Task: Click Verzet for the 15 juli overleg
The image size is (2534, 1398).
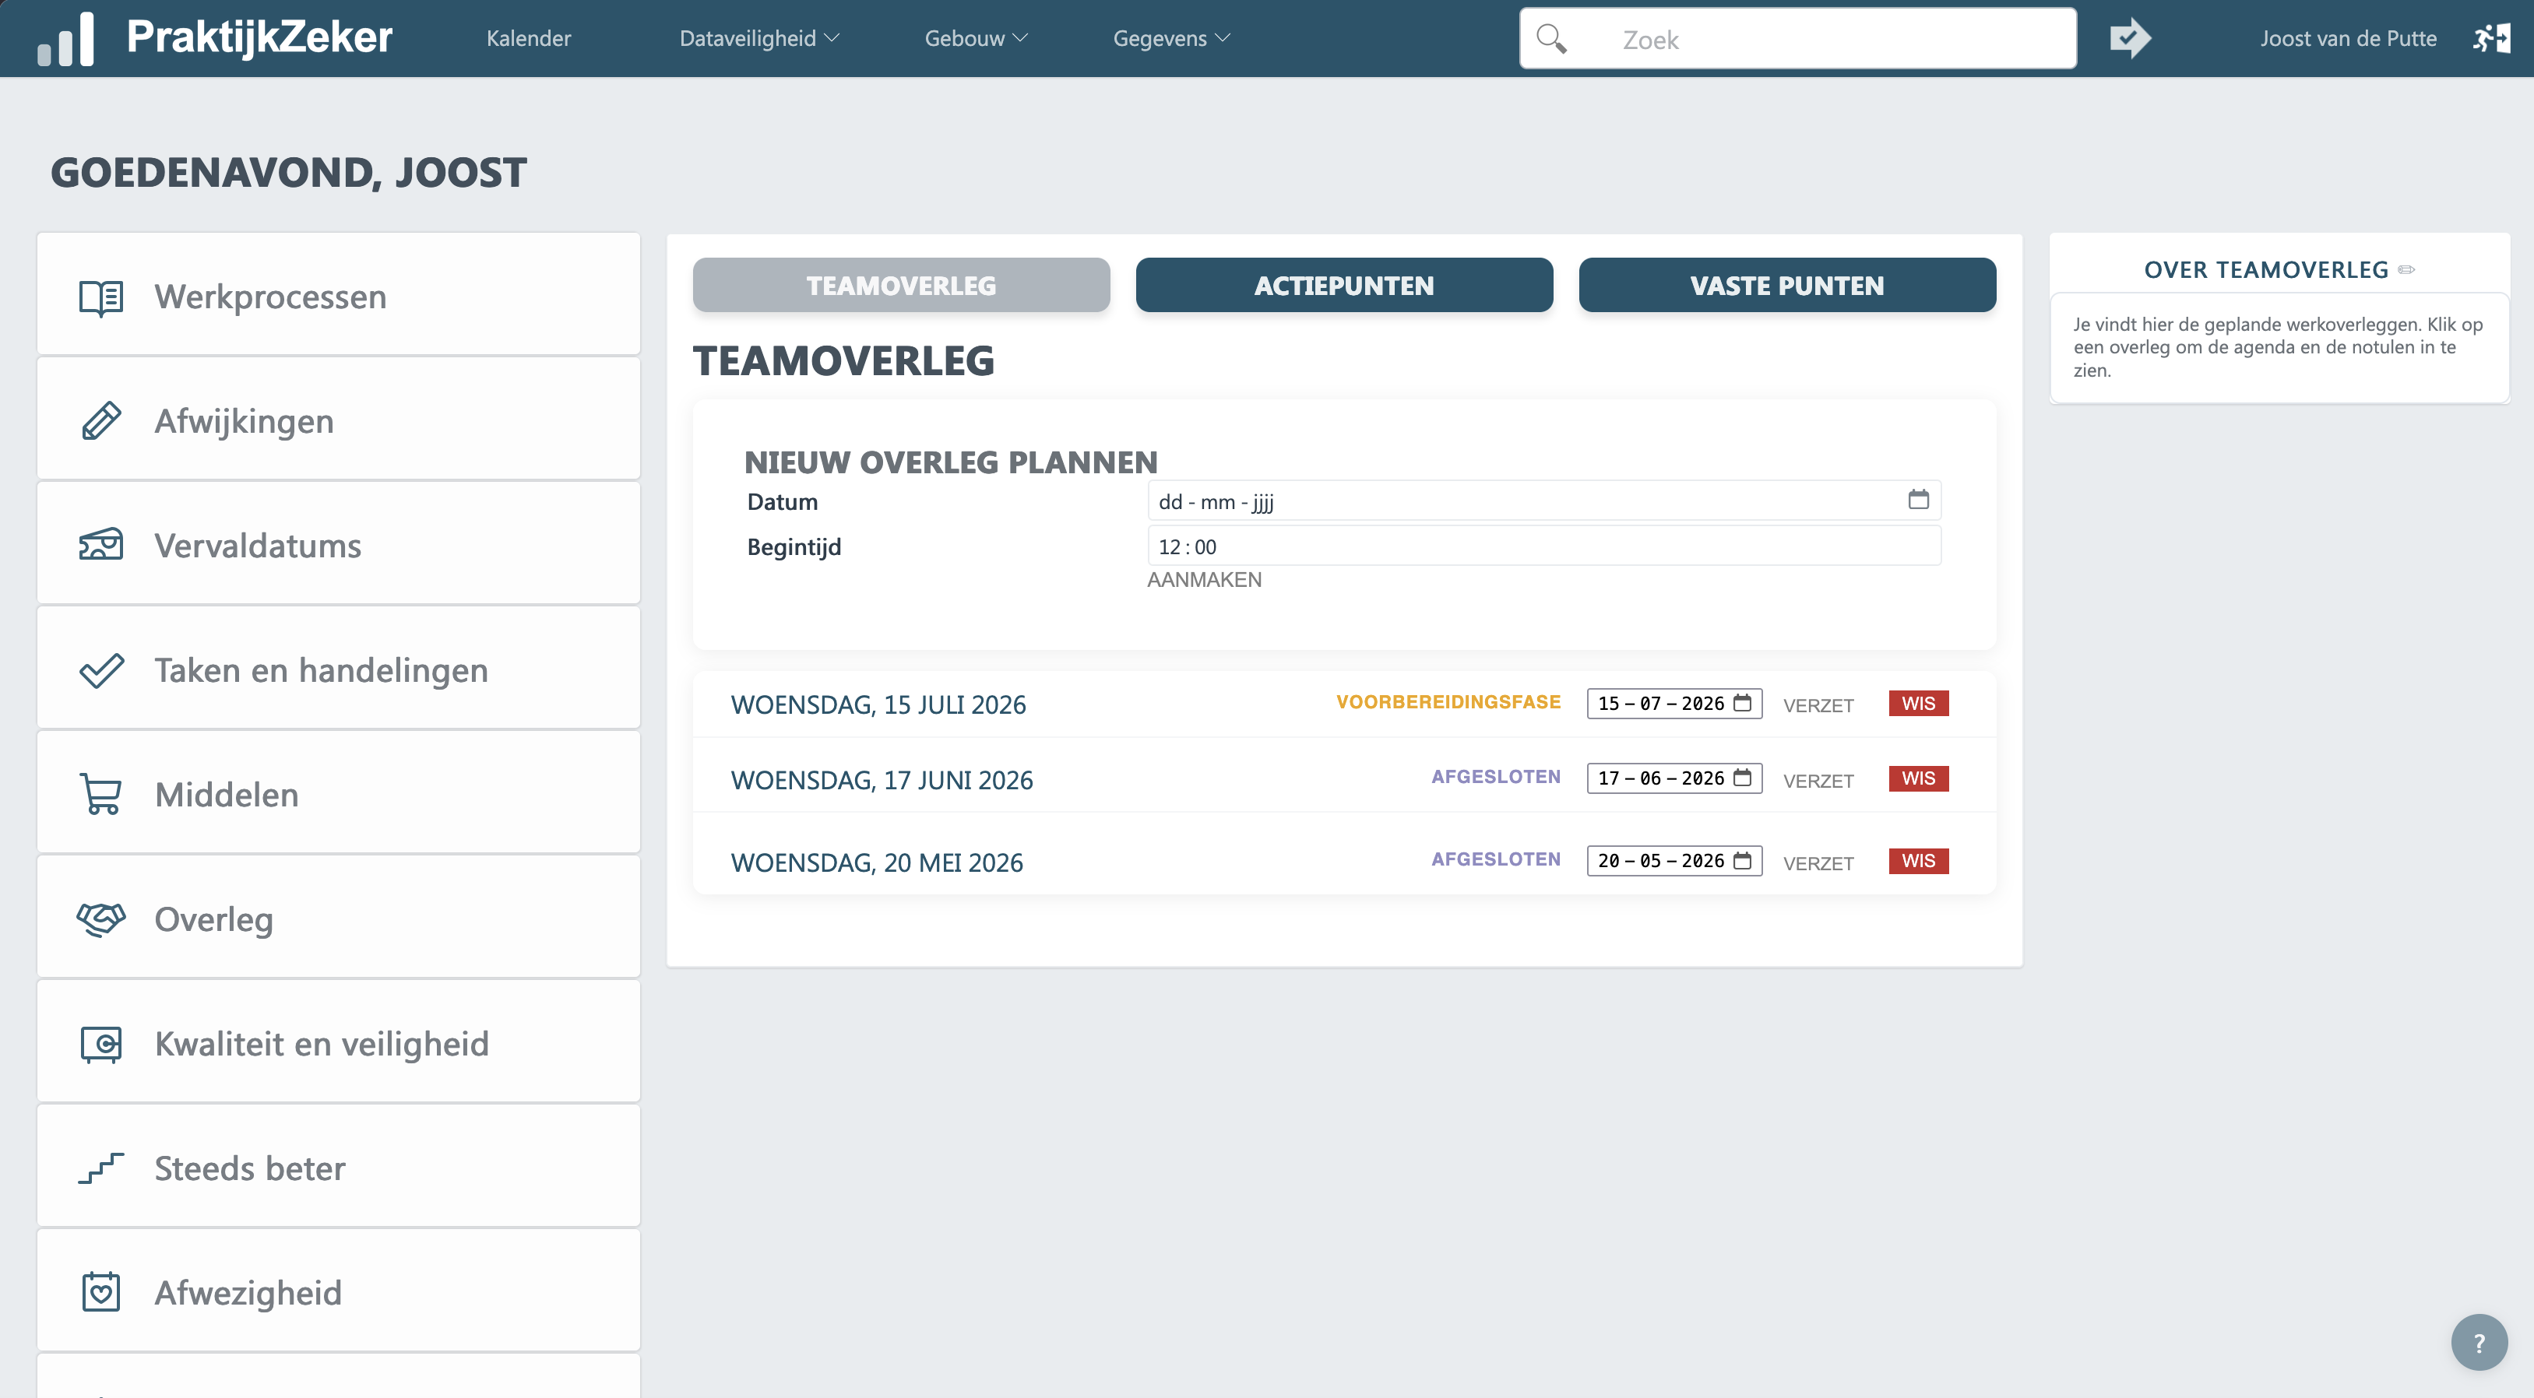Action: [1818, 705]
